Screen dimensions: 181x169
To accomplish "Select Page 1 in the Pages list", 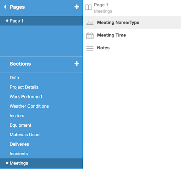I will tap(41, 21).
